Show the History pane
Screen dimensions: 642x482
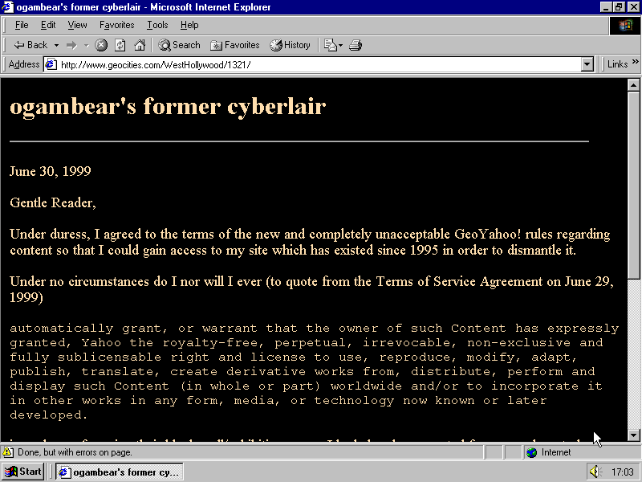pos(290,45)
